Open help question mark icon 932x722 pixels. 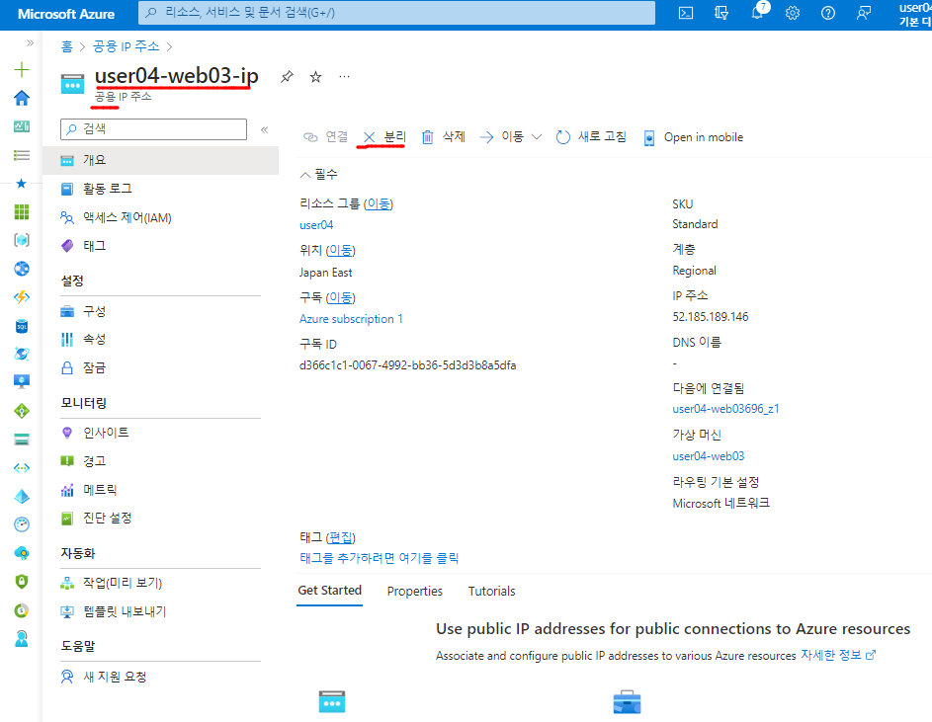point(828,13)
